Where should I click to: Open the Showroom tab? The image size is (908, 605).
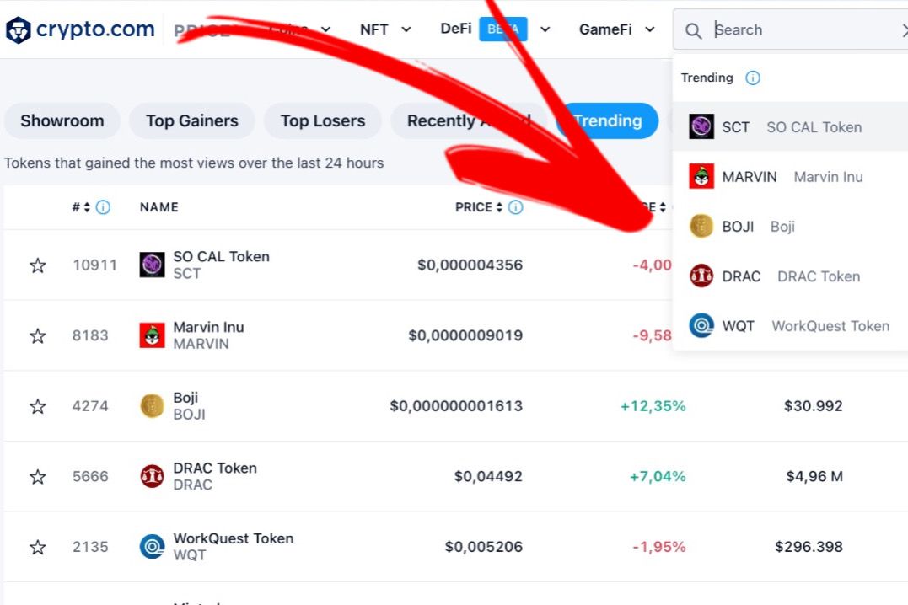pos(62,121)
